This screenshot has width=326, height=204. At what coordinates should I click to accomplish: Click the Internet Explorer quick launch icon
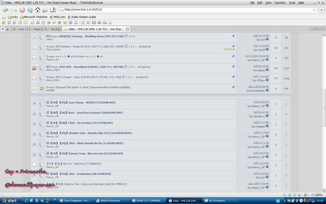26,201
